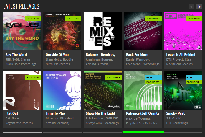Click HYPE badge on Smoky Peat cover
The width and height of the screenshot is (205, 137).
194,77
